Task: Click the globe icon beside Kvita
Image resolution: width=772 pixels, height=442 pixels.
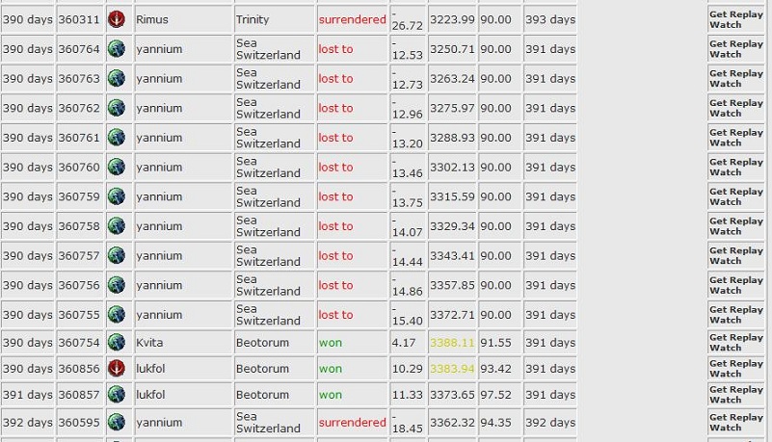Action: coord(117,342)
